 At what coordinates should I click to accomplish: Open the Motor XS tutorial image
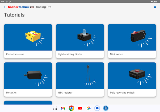[x=28, y=76]
